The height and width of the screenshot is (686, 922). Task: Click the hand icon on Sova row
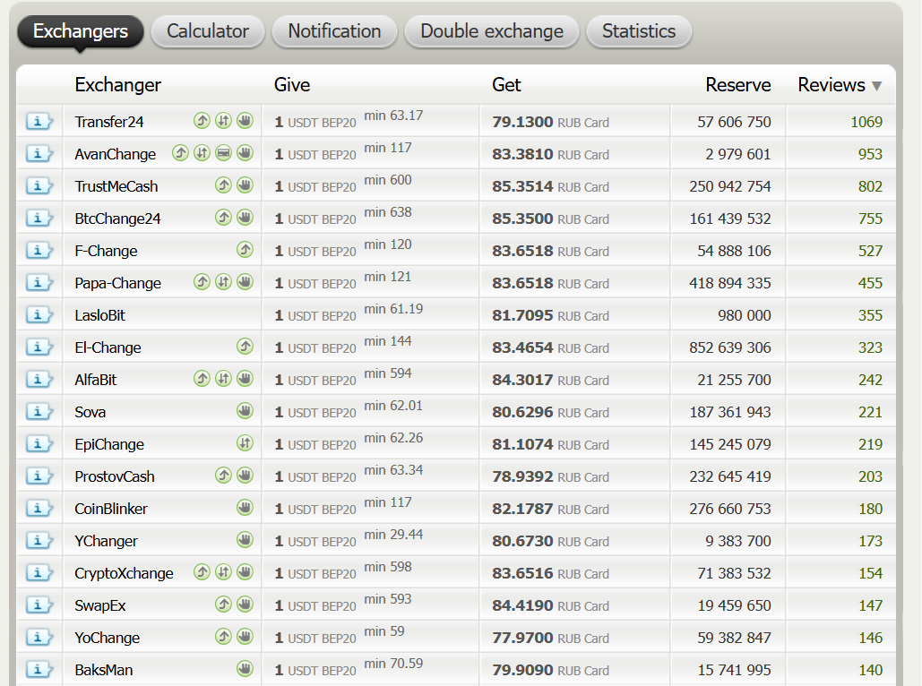[245, 411]
